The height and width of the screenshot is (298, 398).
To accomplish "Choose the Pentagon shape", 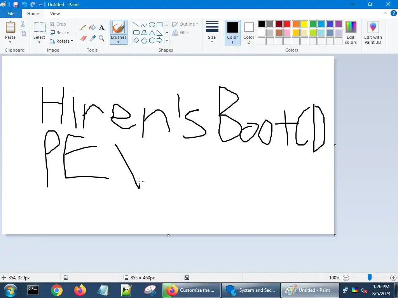I will pos(144,40).
